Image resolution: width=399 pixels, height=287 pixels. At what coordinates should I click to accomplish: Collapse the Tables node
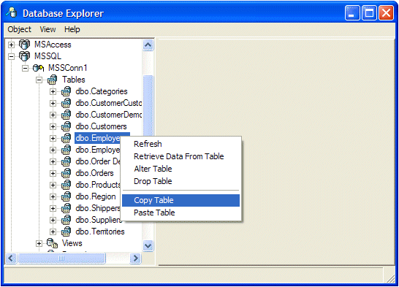[39, 80]
